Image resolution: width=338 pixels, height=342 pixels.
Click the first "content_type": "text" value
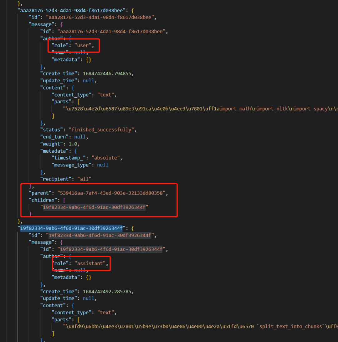[x=105, y=95]
